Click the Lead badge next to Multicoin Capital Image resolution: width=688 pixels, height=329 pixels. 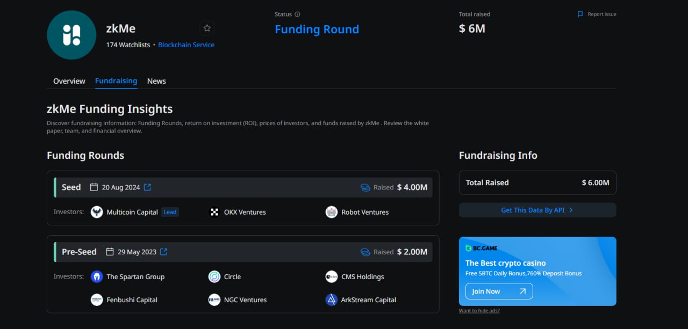click(x=170, y=212)
